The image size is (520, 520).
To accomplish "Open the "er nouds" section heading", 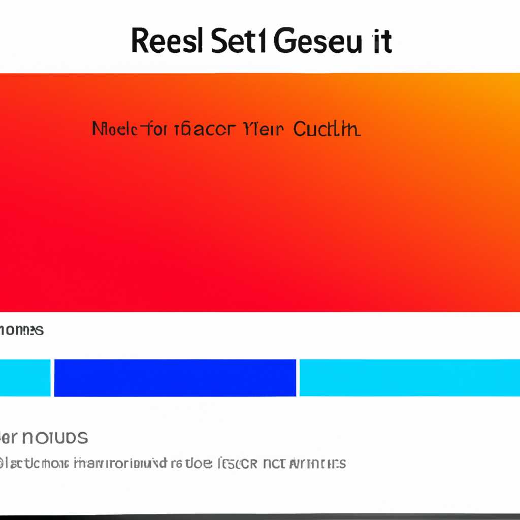I will pyautogui.click(x=44, y=438).
